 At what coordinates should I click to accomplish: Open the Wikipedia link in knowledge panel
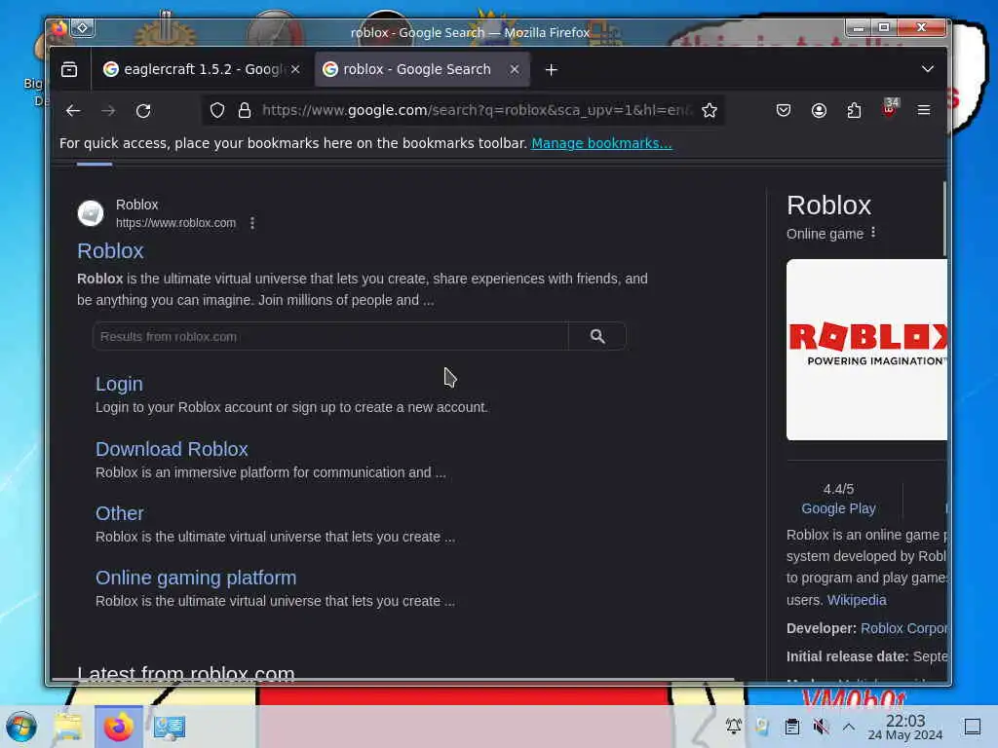pyautogui.click(x=857, y=600)
